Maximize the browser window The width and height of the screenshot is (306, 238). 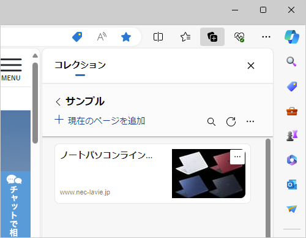tap(263, 10)
